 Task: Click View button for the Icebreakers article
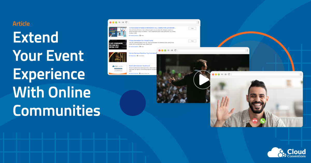pyautogui.click(x=192, y=41)
